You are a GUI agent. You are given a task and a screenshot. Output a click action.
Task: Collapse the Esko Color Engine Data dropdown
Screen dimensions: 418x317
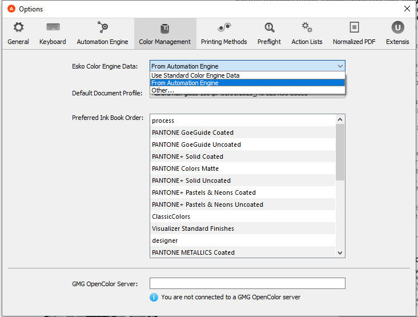pos(340,66)
